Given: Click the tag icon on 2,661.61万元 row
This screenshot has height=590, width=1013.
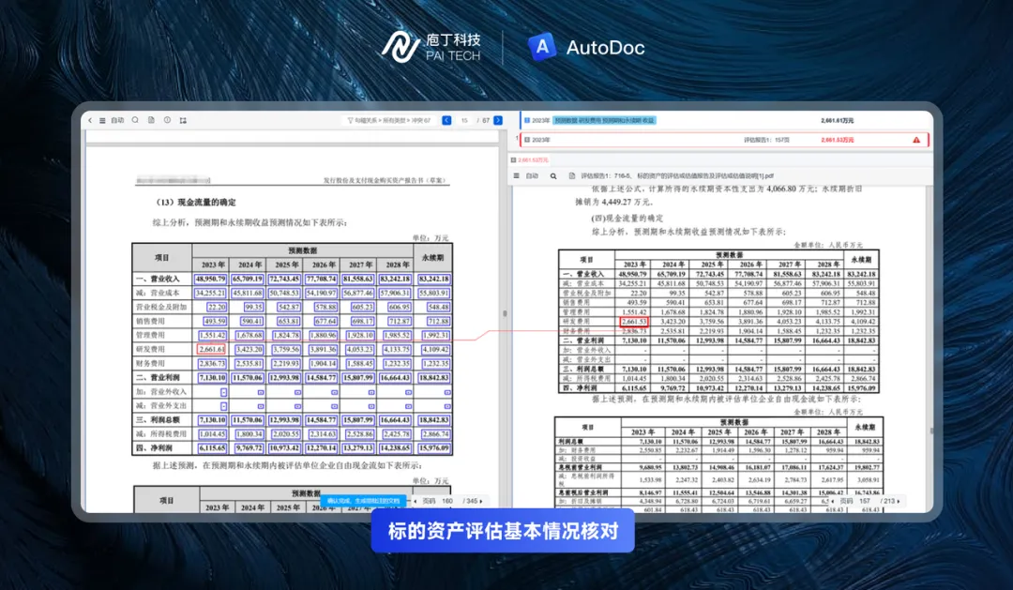Looking at the screenshot, I should 527,120.
